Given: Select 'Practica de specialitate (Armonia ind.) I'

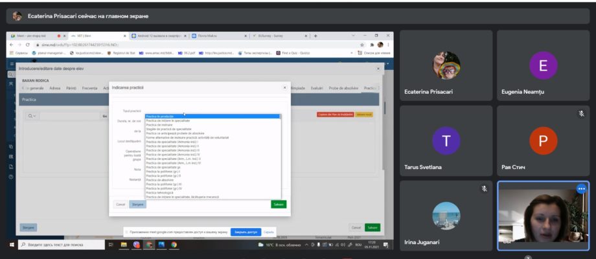Looking at the screenshot, I should tap(213, 142).
